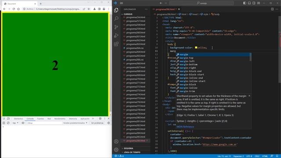Switch to the Rendimiento DevTools tab
Image resolution: width=281 pixels, height=158 pixels.
point(60,118)
